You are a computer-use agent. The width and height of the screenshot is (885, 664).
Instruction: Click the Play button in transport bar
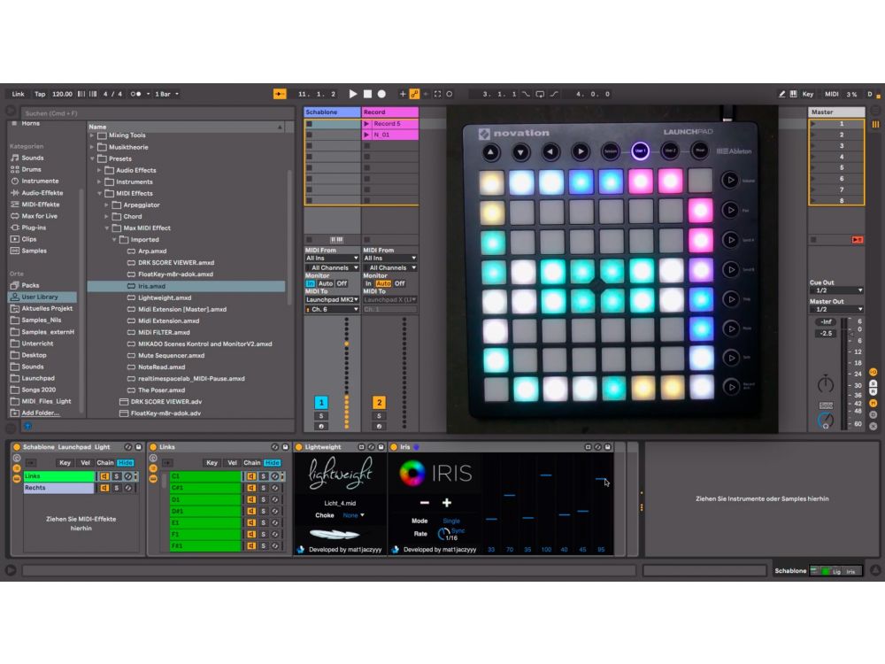353,93
